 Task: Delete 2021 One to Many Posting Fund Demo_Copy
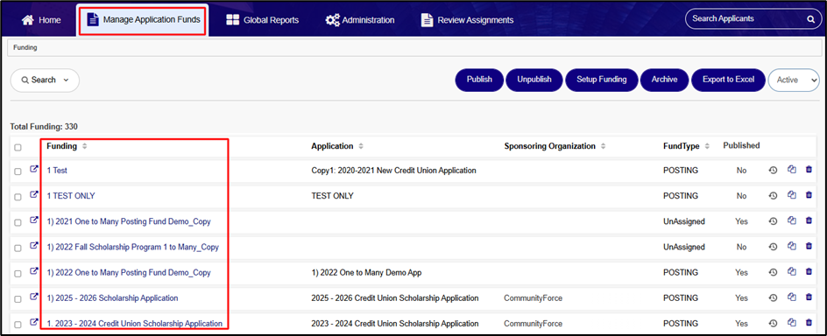coord(809,220)
